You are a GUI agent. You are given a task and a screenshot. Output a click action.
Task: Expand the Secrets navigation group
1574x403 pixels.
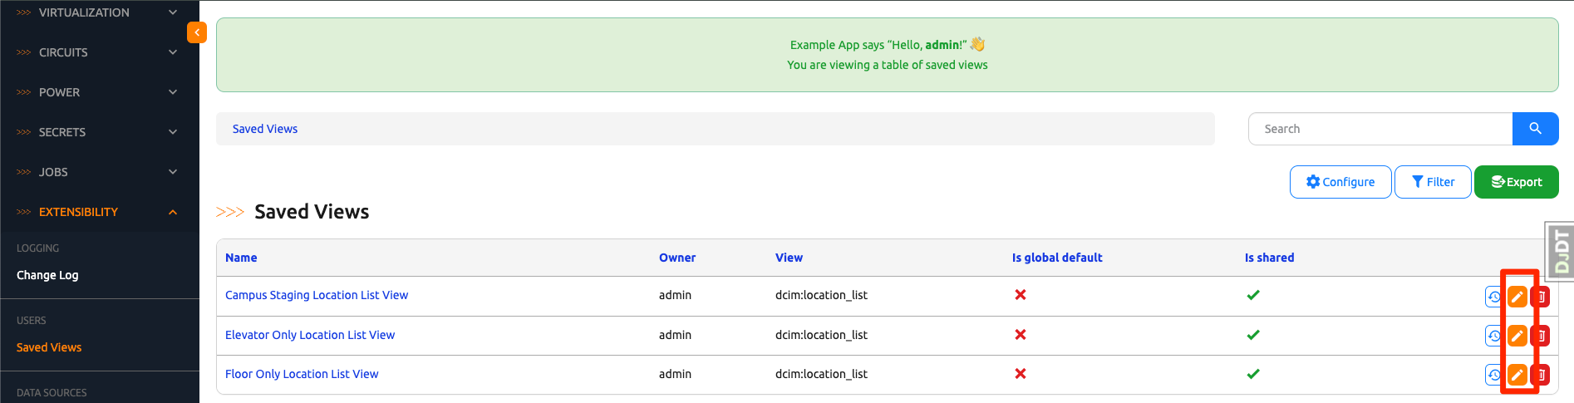click(x=100, y=132)
